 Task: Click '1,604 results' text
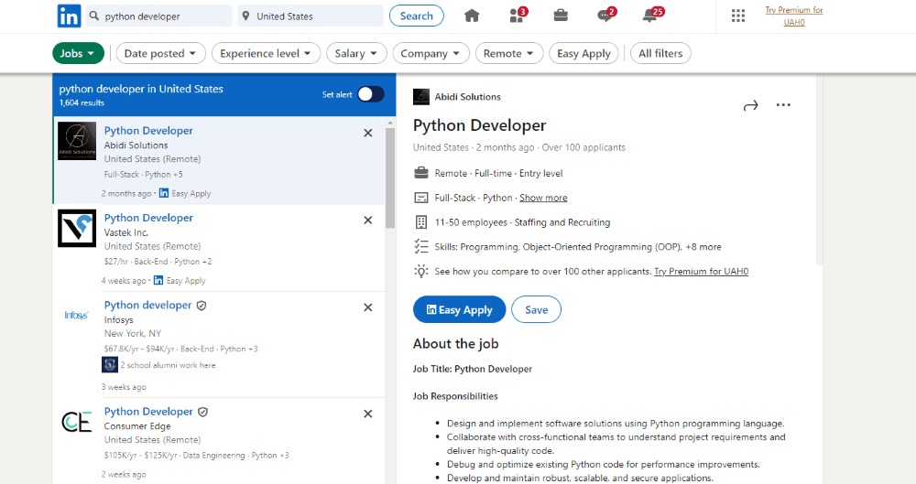tap(82, 102)
